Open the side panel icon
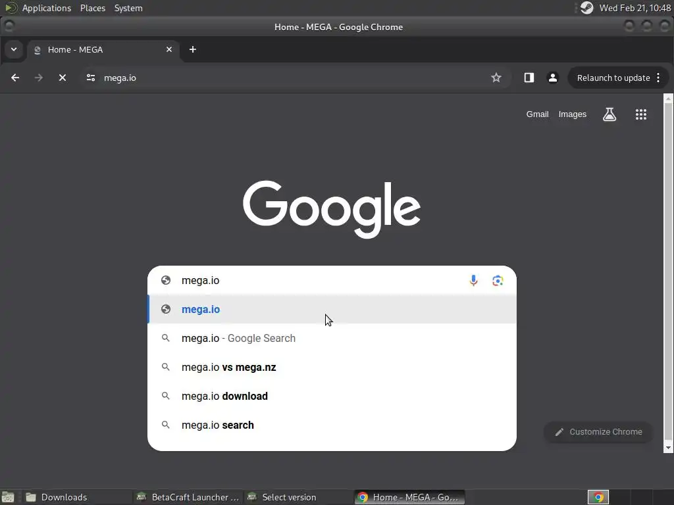This screenshot has width=674, height=505. 529,78
